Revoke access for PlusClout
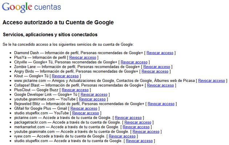 [x=75, y=90]
